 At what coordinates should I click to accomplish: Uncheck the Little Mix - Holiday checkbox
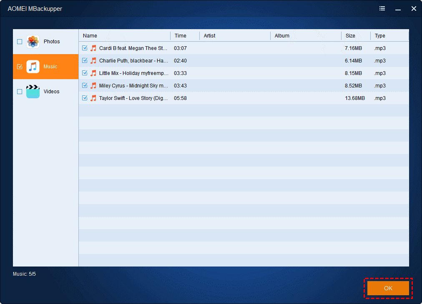click(x=85, y=73)
